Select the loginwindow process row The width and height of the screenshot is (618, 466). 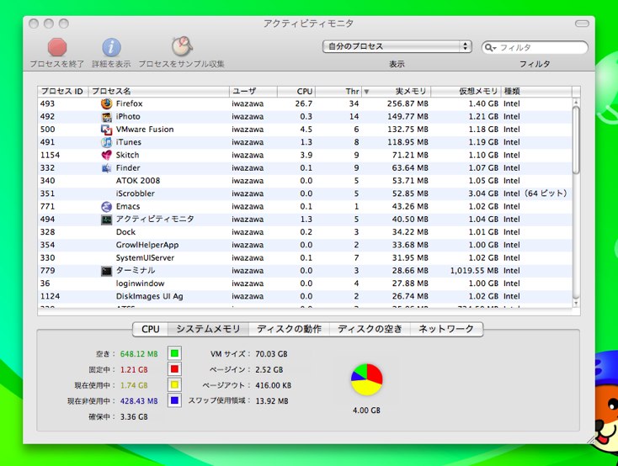click(305, 283)
